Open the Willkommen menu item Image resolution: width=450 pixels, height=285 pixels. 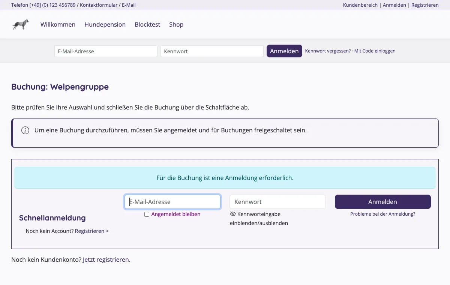click(x=58, y=24)
